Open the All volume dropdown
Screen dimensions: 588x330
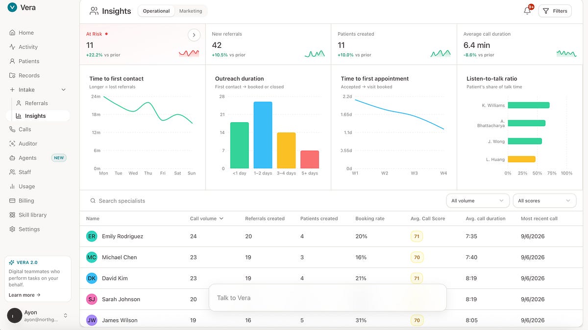[x=478, y=200]
